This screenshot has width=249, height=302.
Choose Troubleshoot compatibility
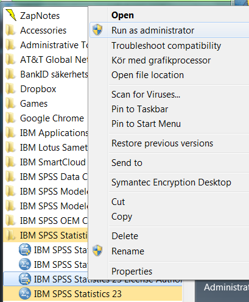pyautogui.click(x=166, y=46)
